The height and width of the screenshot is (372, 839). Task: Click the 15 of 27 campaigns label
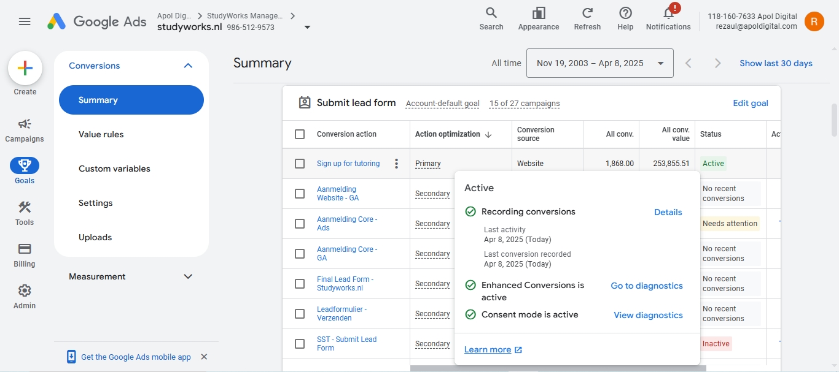coord(525,104)
